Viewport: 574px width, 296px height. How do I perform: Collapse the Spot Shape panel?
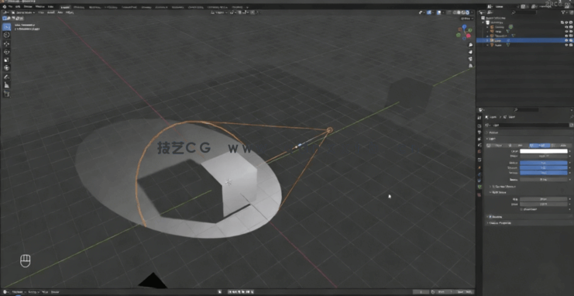498,192
